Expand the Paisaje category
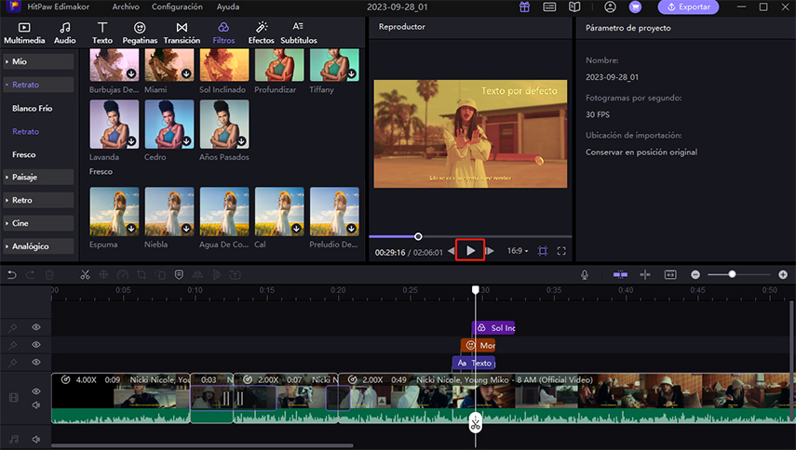This screenshot has width=796, height=450. pos(38,177)
